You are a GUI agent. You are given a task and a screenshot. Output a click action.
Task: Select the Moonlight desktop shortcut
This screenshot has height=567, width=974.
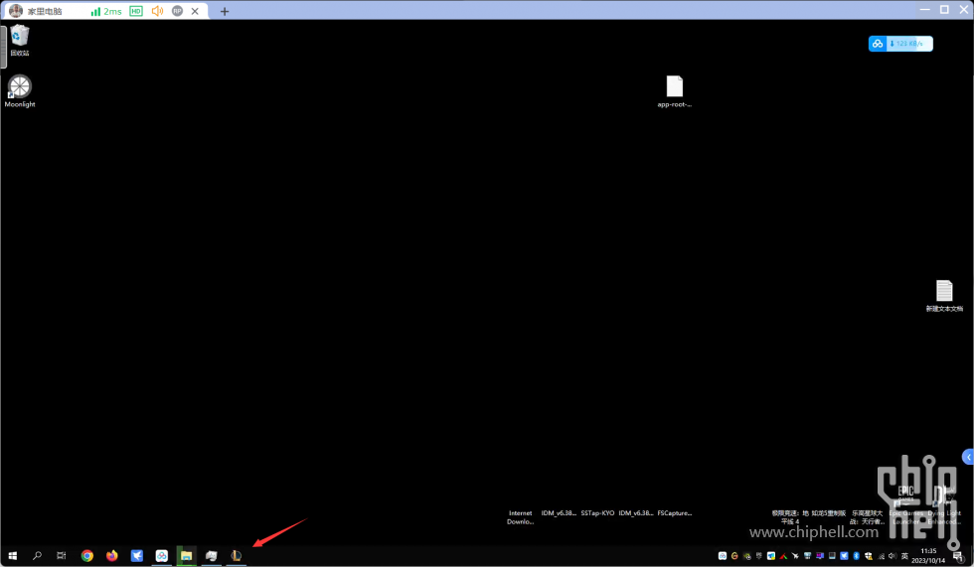tap(19, 91)
